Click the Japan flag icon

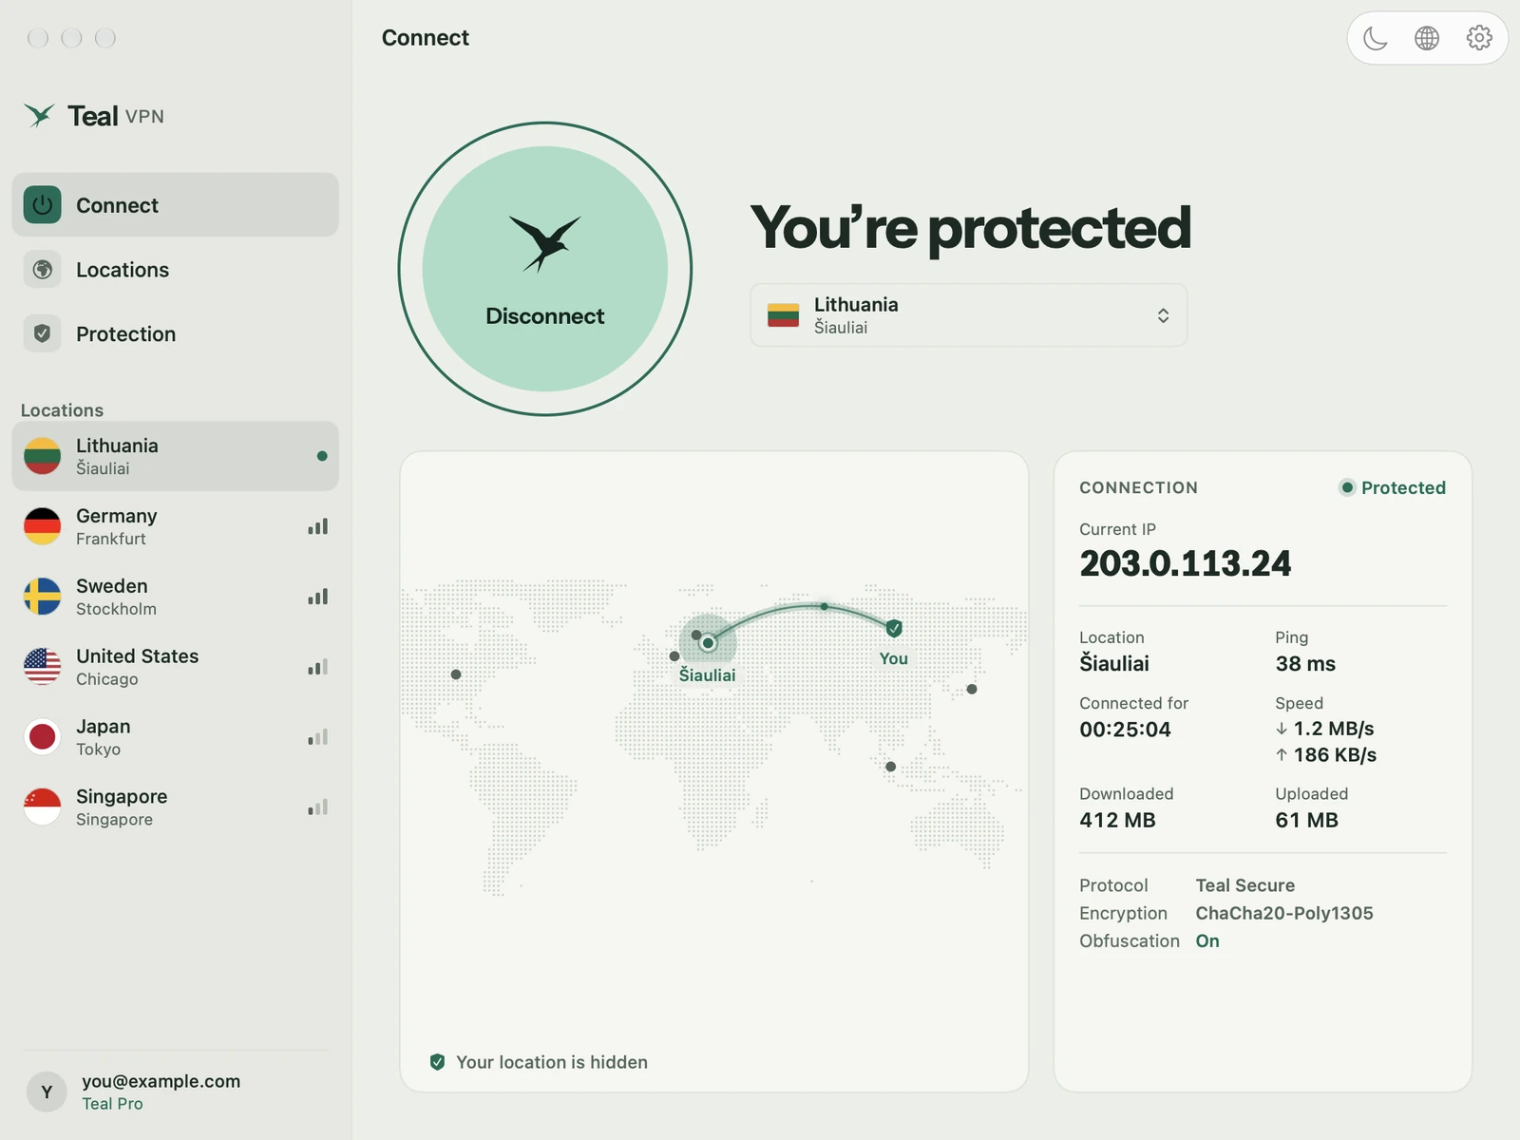42,737
